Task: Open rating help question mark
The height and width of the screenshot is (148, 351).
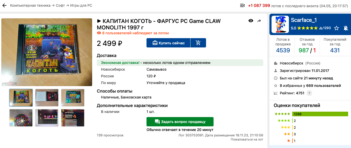Action: (x=309, y=93)
